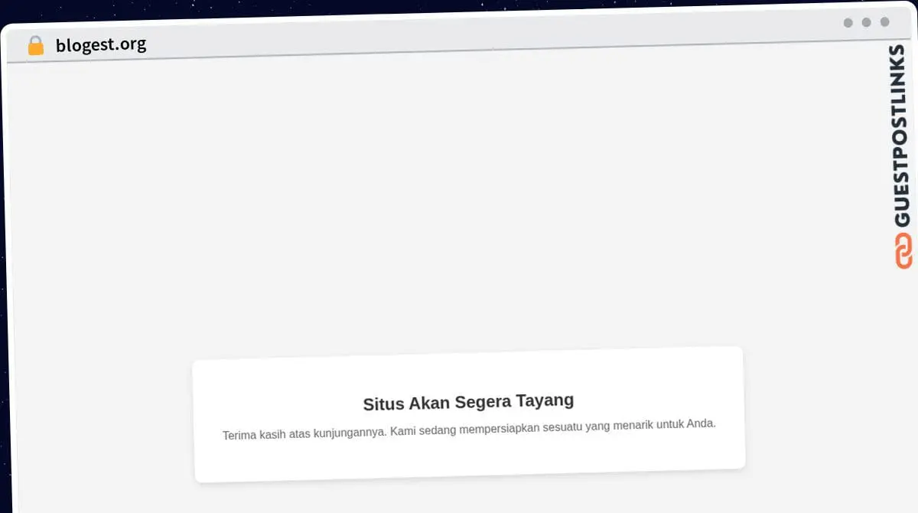The image size is (918, 513).
Task: Click the leftmost gray window dot
Action: click(x=848, y=23)
